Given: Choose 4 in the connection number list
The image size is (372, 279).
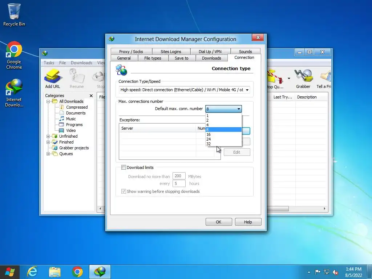Looking at the screenshot, I should (223, 125).
